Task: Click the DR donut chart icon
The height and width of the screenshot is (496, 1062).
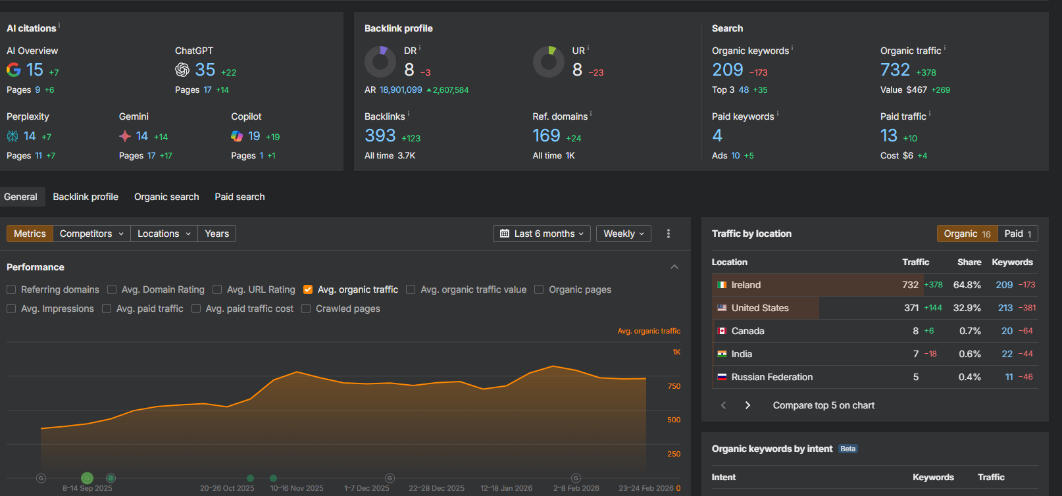Action: (380, 62)
